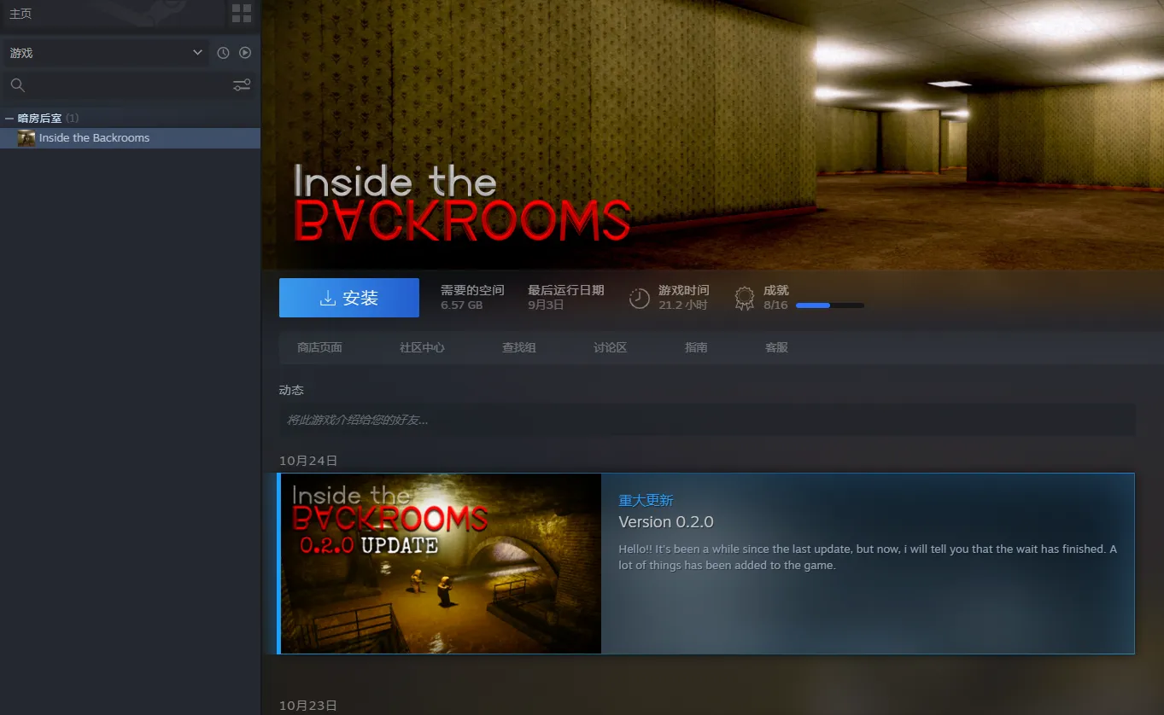Click the ready-to-play filter icon

coord(245,53)
